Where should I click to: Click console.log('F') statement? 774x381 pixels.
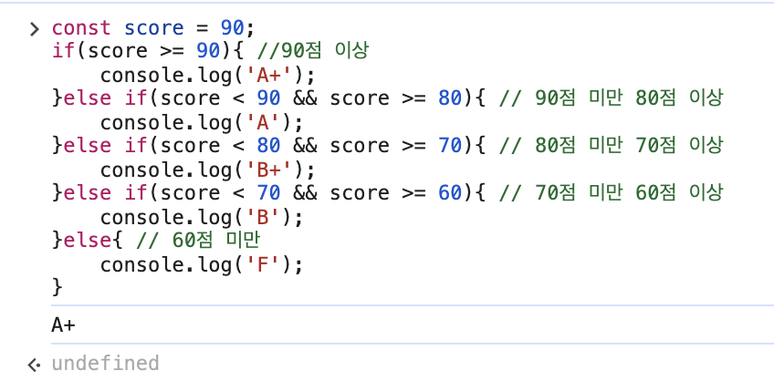coord(201,265)
